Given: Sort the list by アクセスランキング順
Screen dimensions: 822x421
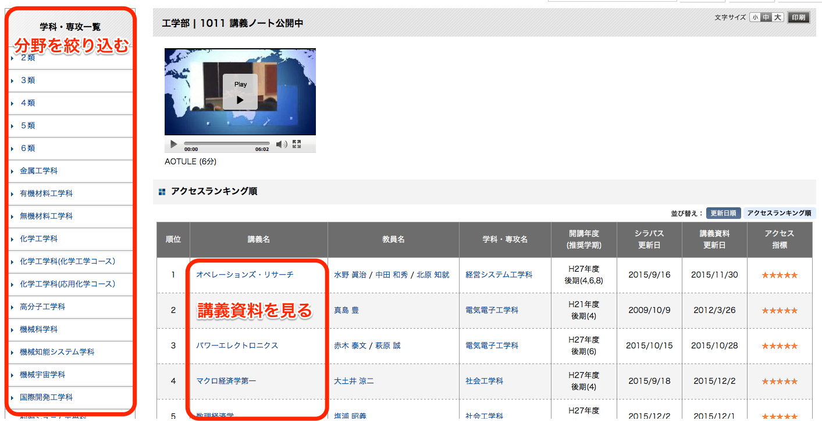Looking at the screenshot, I should [x=779, y=213].
